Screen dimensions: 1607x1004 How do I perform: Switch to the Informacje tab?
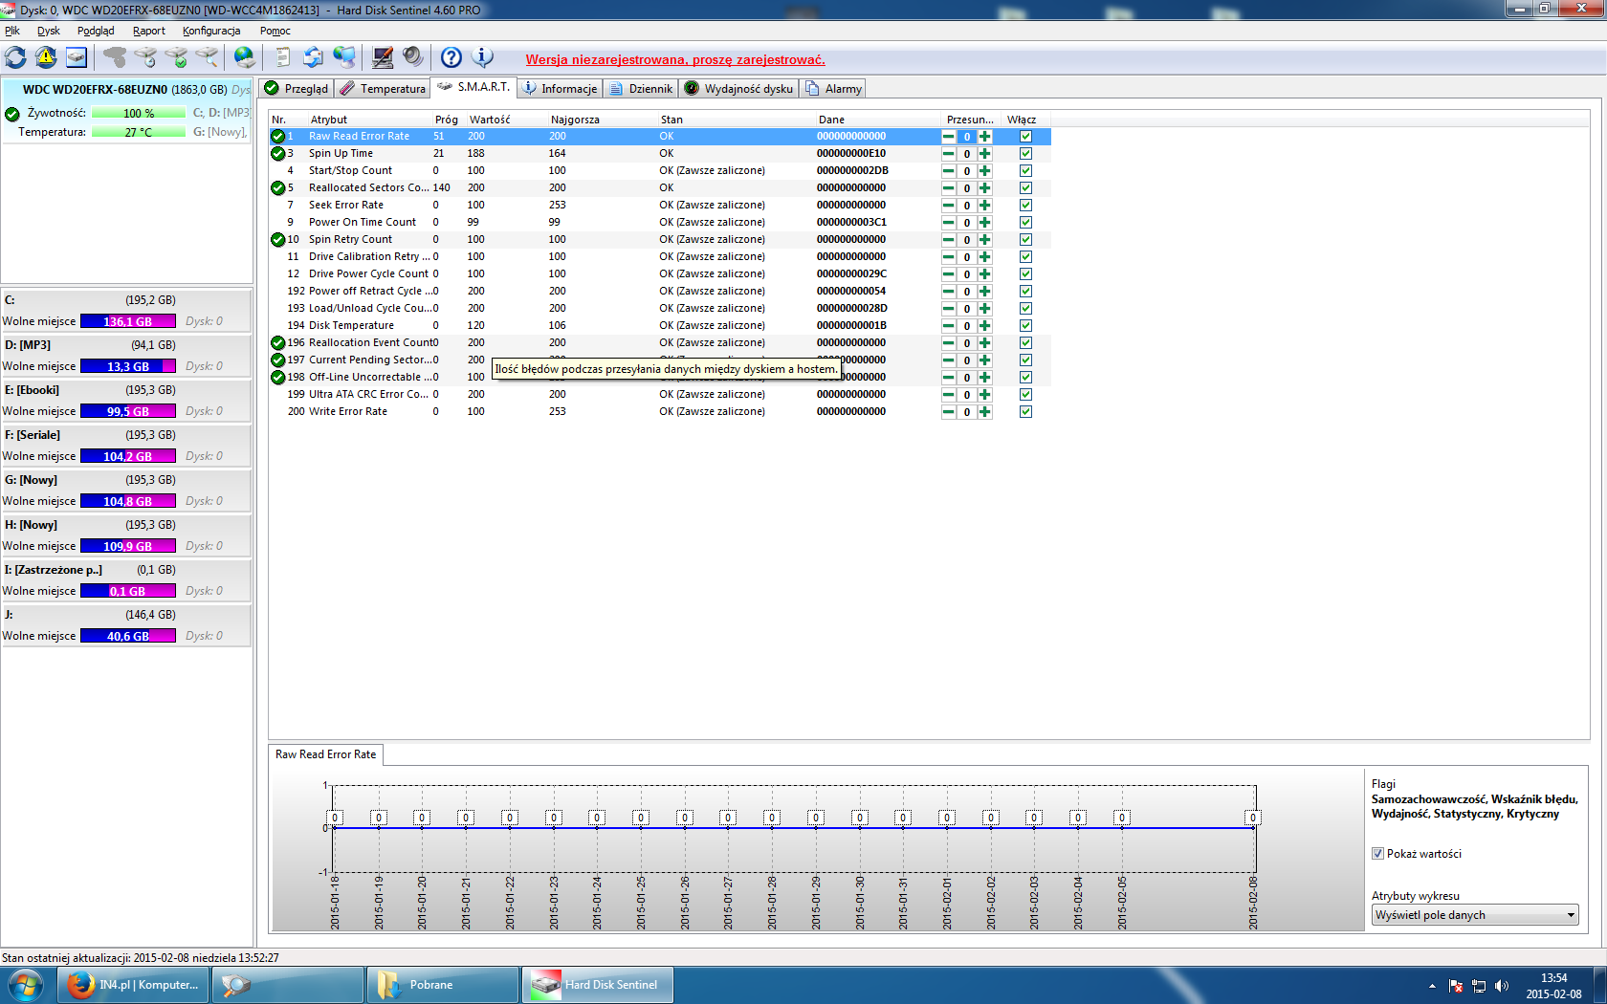pyautogui.click(x=561, y=89)
